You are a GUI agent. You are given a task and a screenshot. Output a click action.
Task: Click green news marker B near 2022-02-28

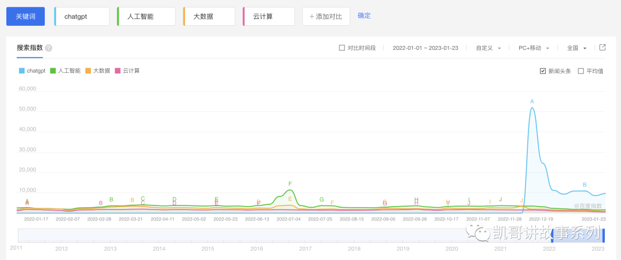point(112,200)
